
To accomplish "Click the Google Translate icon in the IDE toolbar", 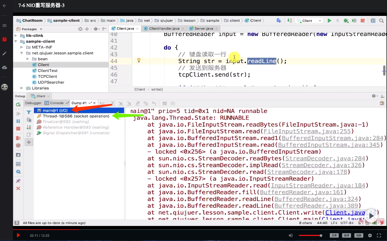I will coord(278,21).
